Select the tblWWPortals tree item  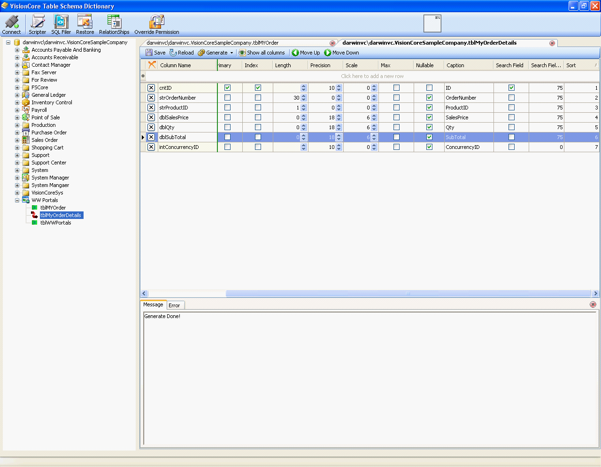[55, 223]
